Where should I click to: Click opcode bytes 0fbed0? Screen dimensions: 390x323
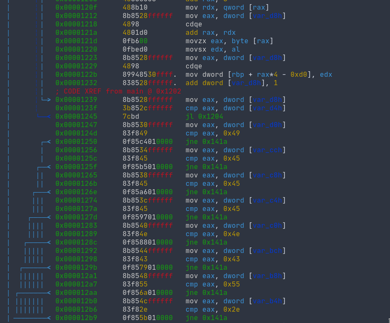pos(135,49)
